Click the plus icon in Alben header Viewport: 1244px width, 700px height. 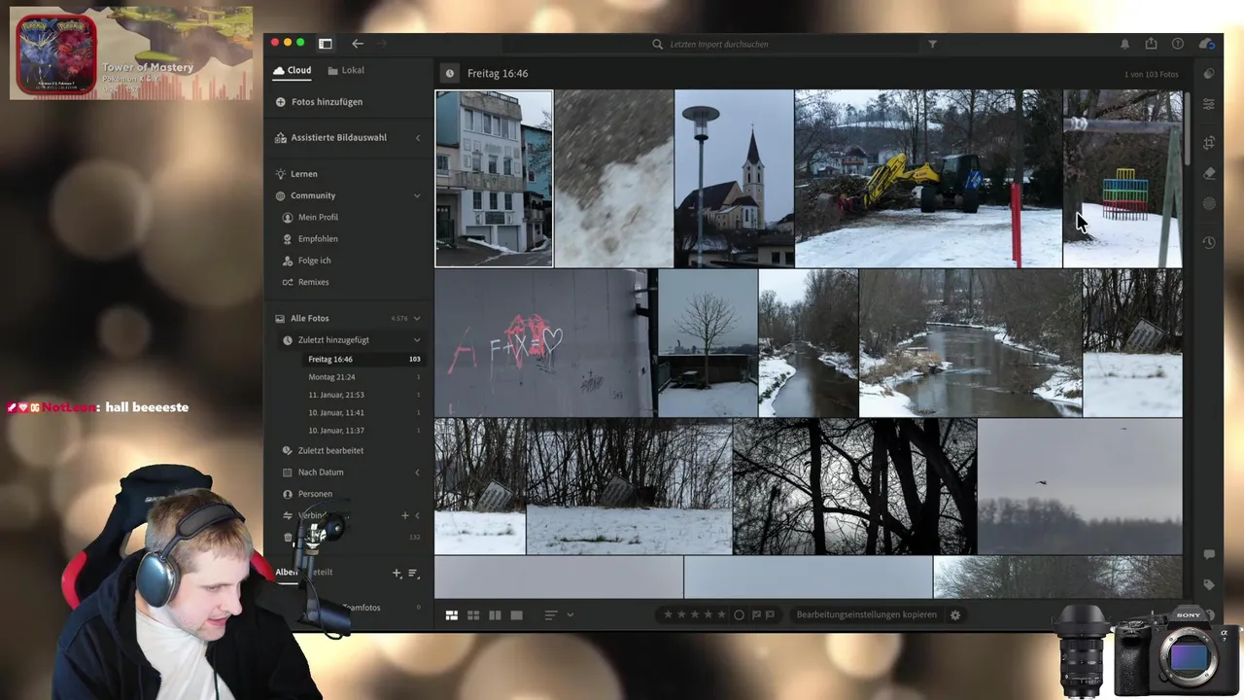click(397, 574)
